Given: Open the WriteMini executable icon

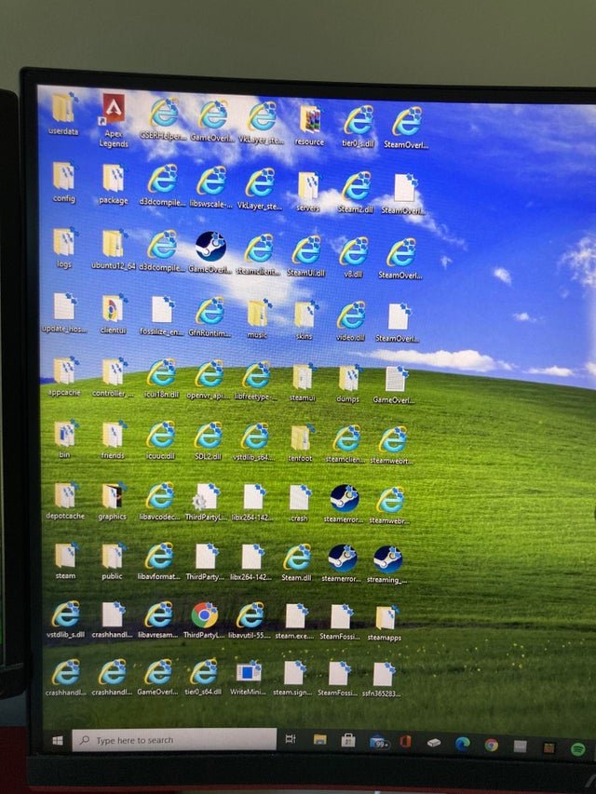Looking at the screenshot, I should click(x=249, y=673).
